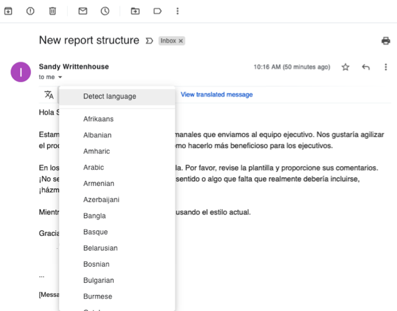Snooze this email with clock icon

[105, 11]
